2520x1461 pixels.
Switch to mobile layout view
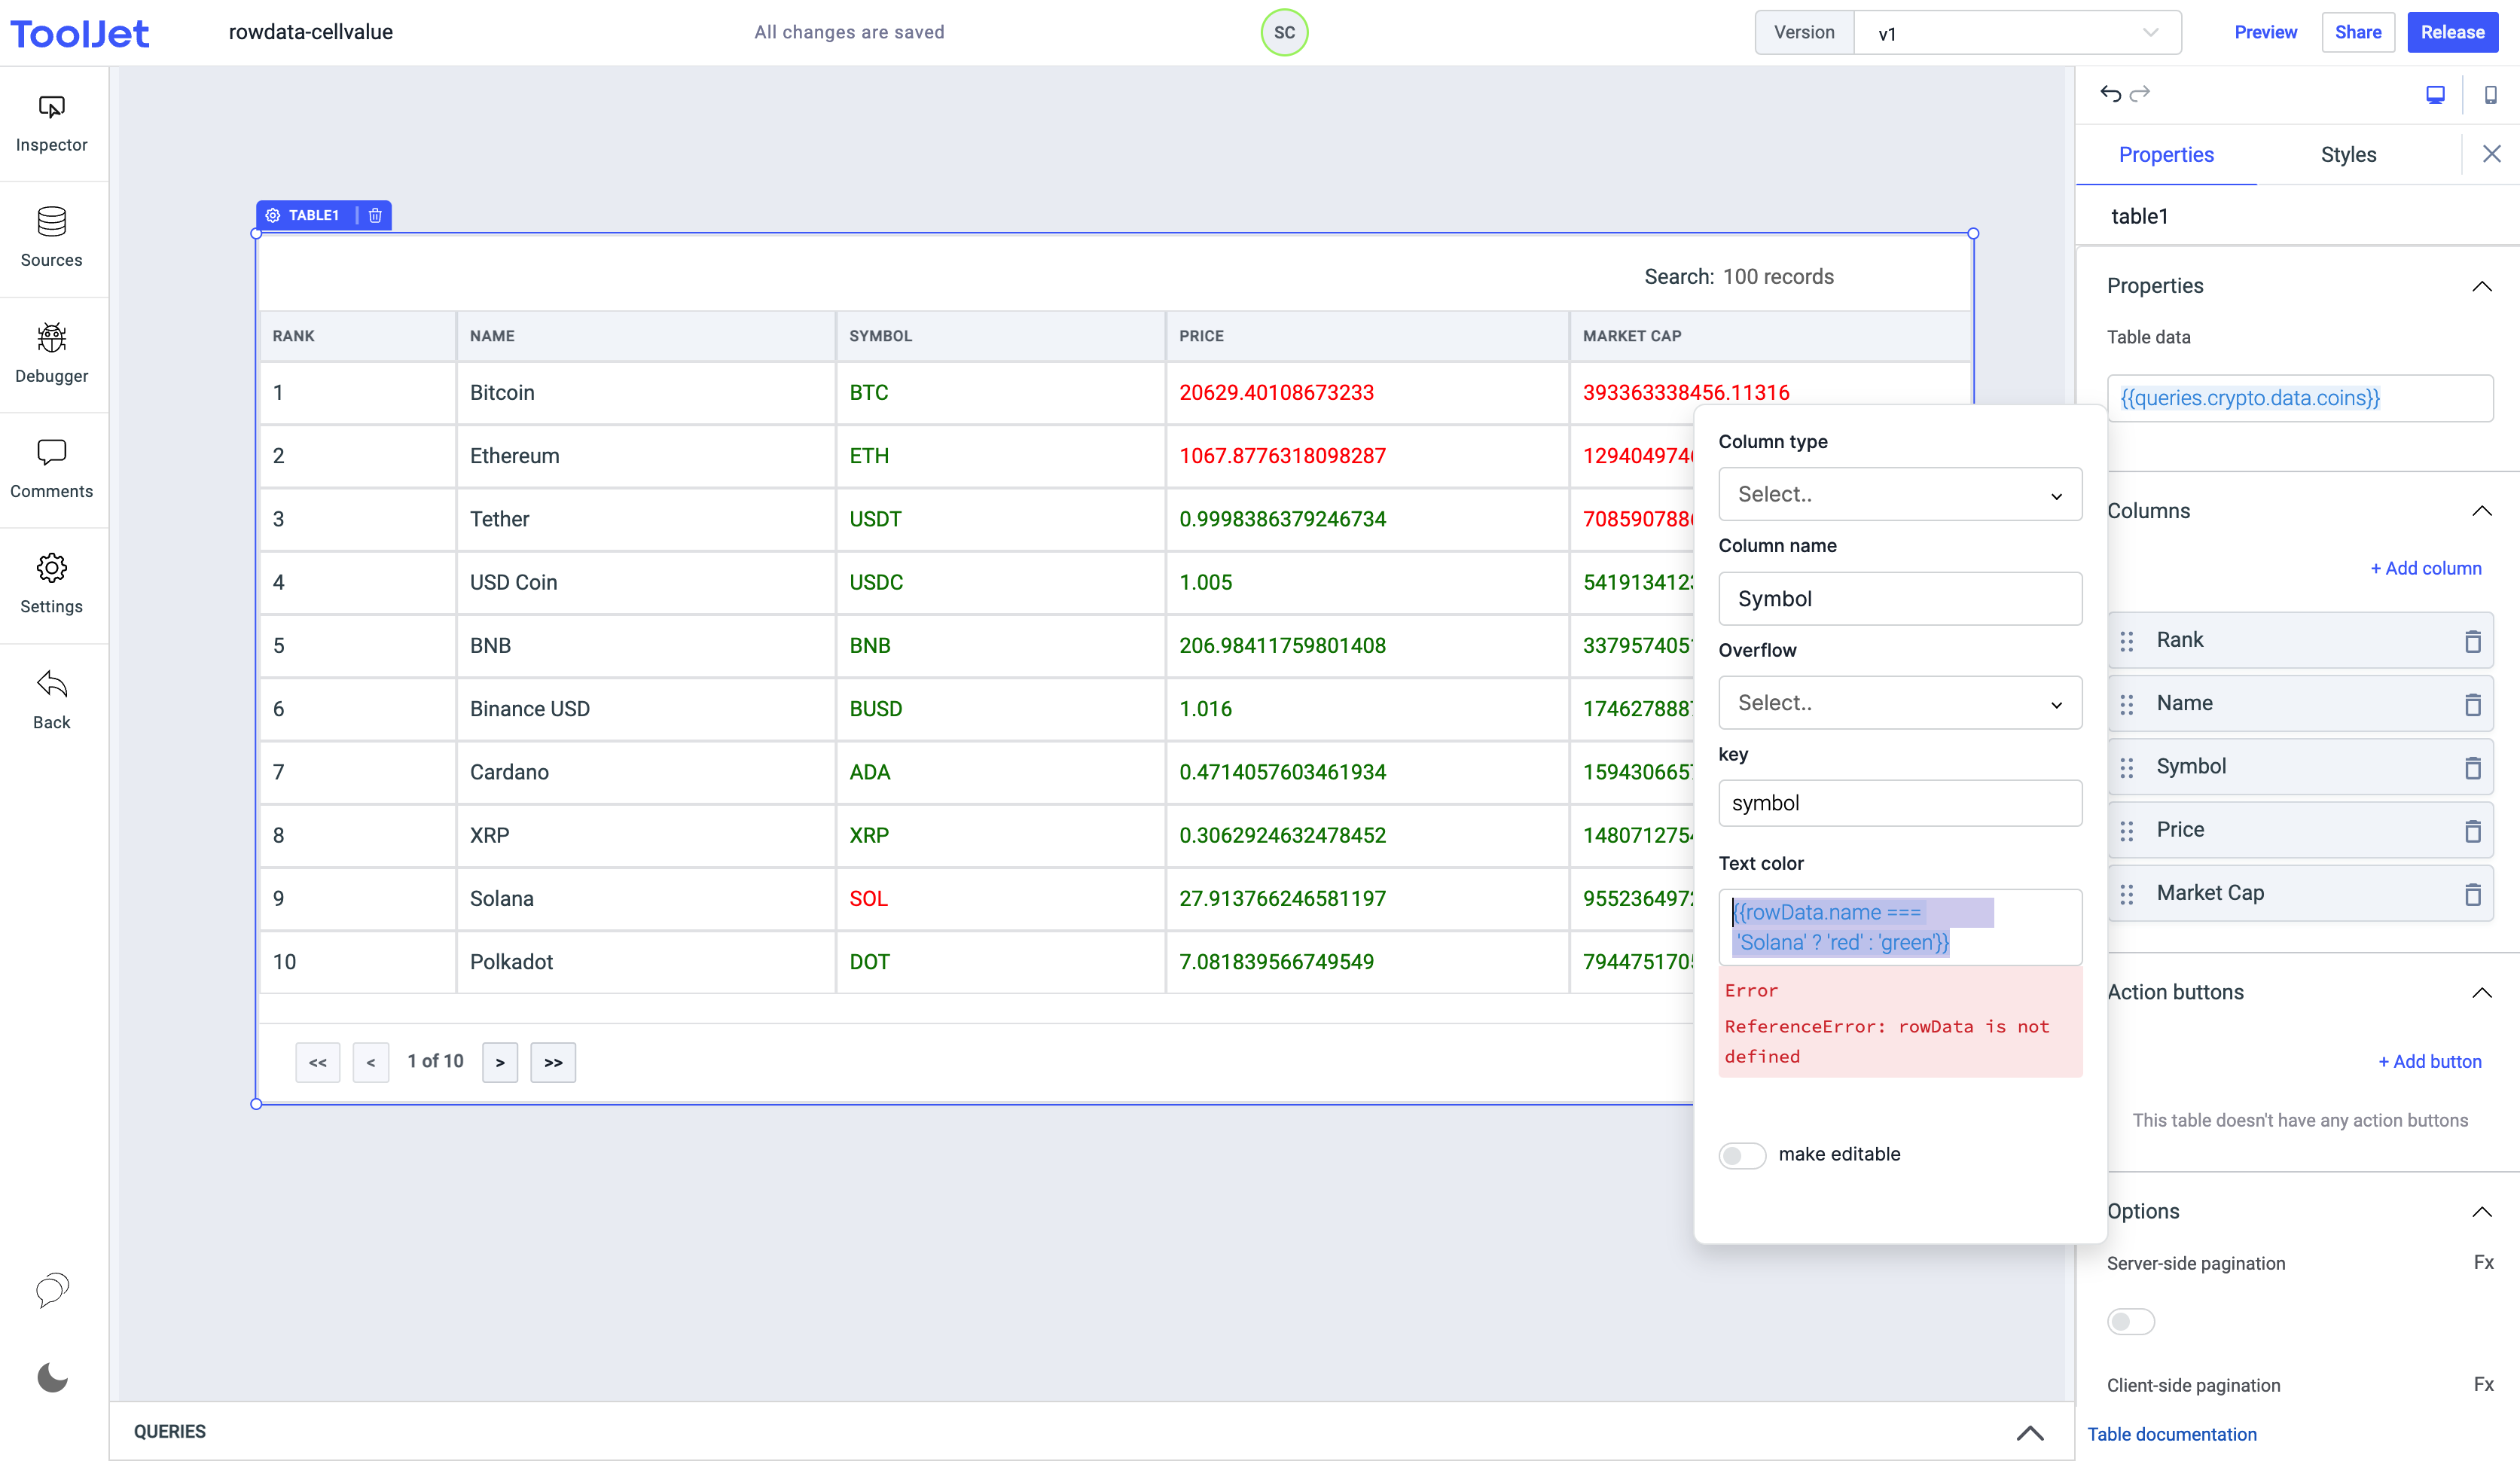(x=2490, y=94)
